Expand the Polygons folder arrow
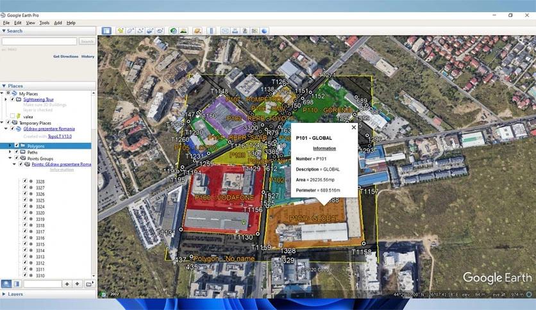This screenshot has height=310, width=536. (10, 146)
